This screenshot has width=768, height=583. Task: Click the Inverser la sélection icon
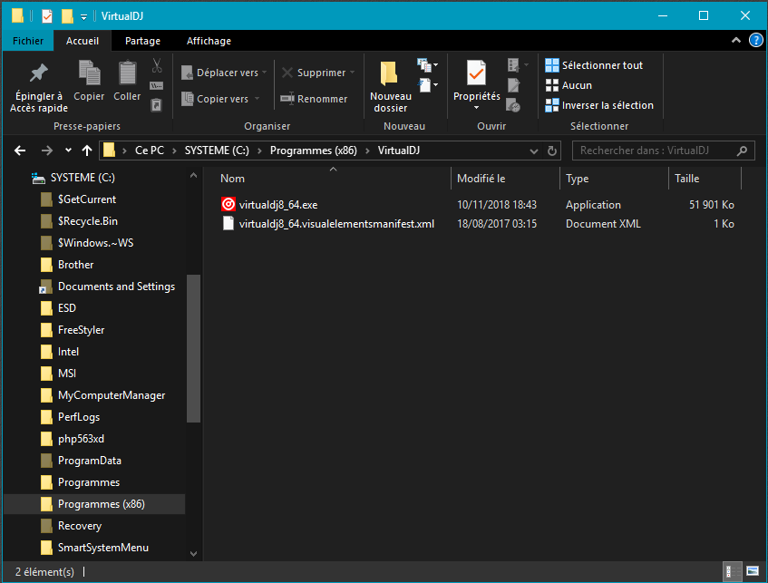point(552,105)
